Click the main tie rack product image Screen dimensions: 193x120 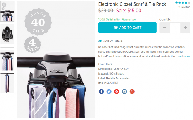tap(56, 59)
